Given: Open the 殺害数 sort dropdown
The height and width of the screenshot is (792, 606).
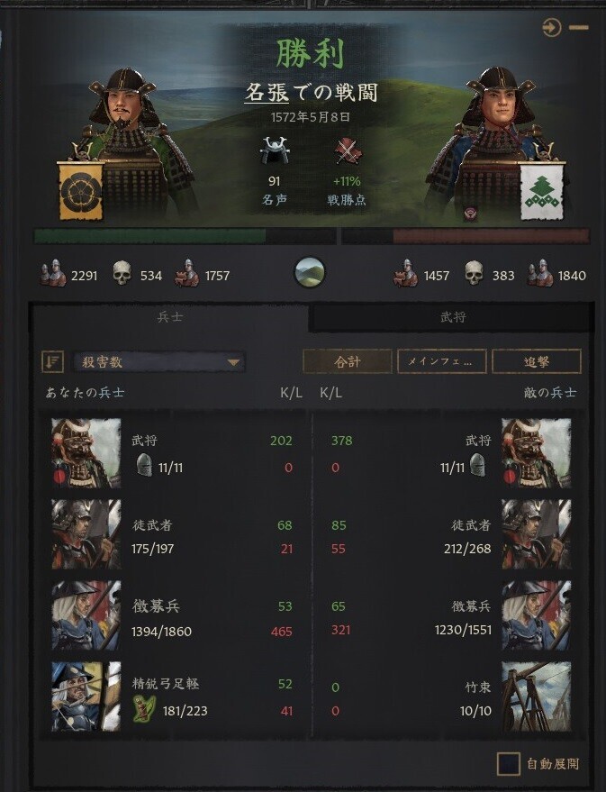Looking at the screenshot, I should [x=159, y=362].
